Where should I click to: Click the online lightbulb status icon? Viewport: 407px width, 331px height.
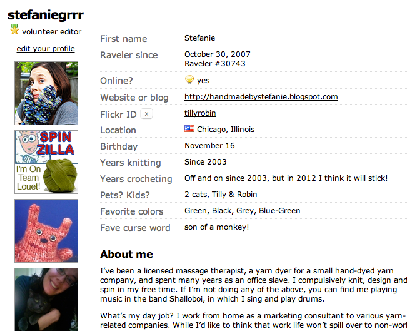click(x=189, y=79)
